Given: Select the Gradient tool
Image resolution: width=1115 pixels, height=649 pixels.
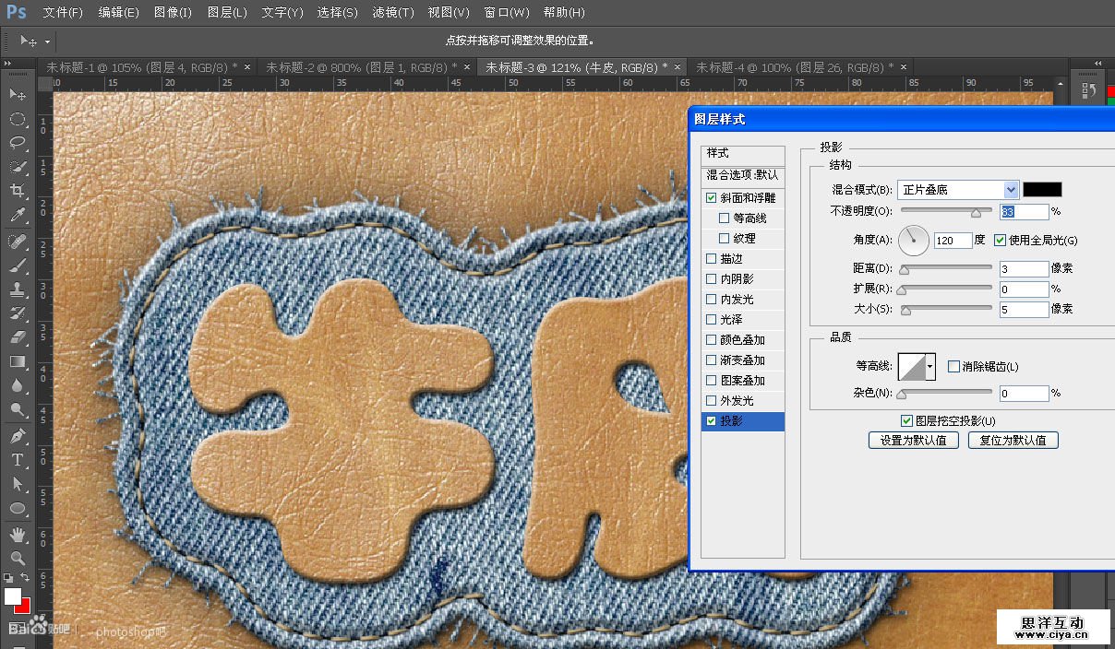Looking at the screenshot, I should click(x=18, y=361).
